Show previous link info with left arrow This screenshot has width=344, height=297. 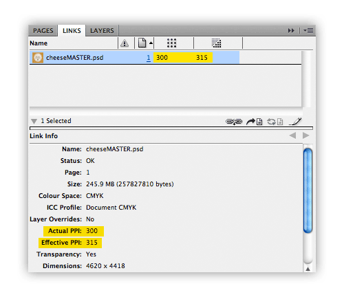tap(292, 135)
